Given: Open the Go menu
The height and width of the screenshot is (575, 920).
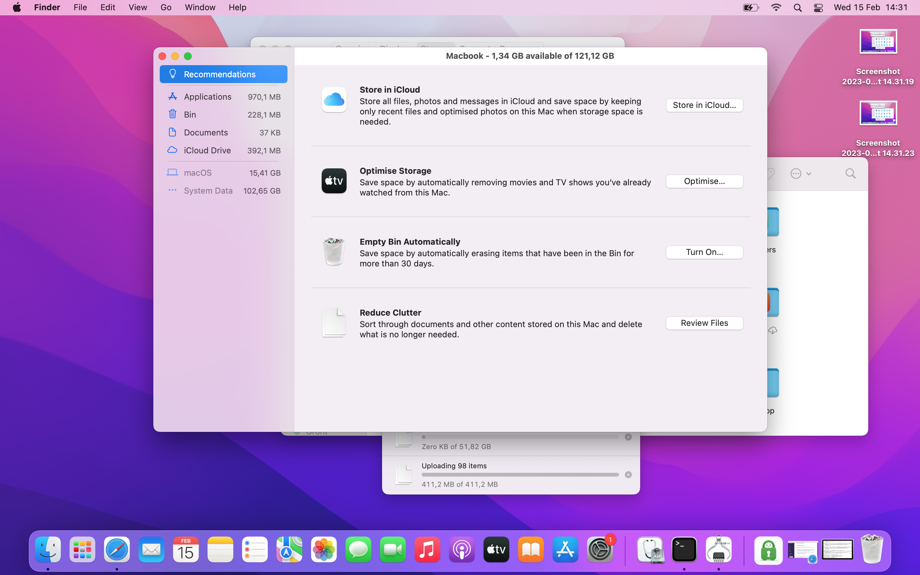Looking at the screenshot, I should (166, 7).
